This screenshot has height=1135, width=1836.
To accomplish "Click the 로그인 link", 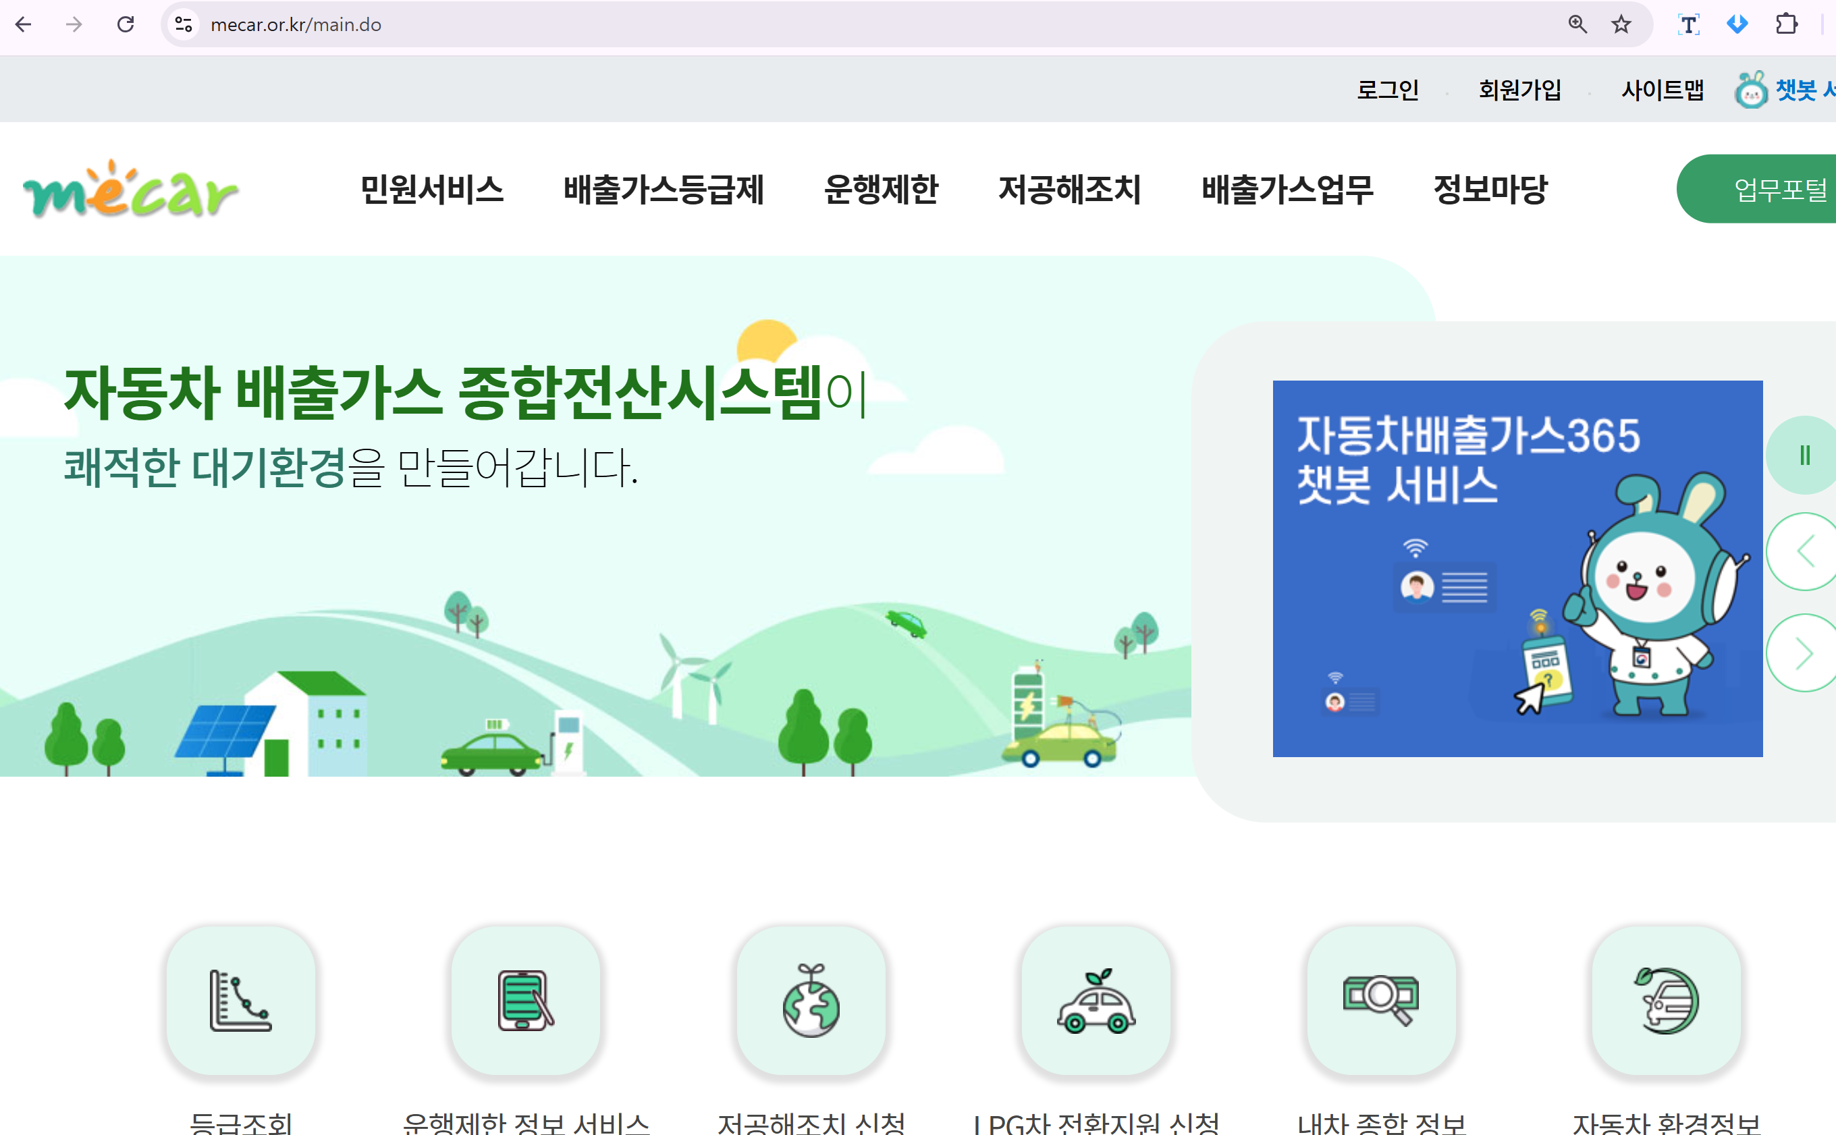I will click(x=1387, y=90).
